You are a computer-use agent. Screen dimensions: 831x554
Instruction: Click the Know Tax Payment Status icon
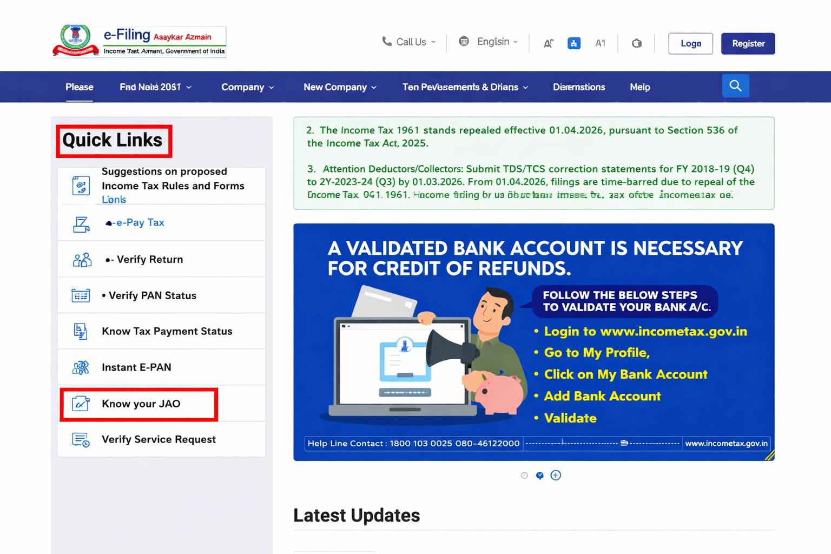coord(81,331)
